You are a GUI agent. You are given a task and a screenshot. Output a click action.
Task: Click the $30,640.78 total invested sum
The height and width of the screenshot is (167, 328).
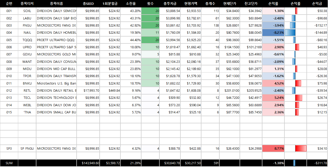pos(170,163)
